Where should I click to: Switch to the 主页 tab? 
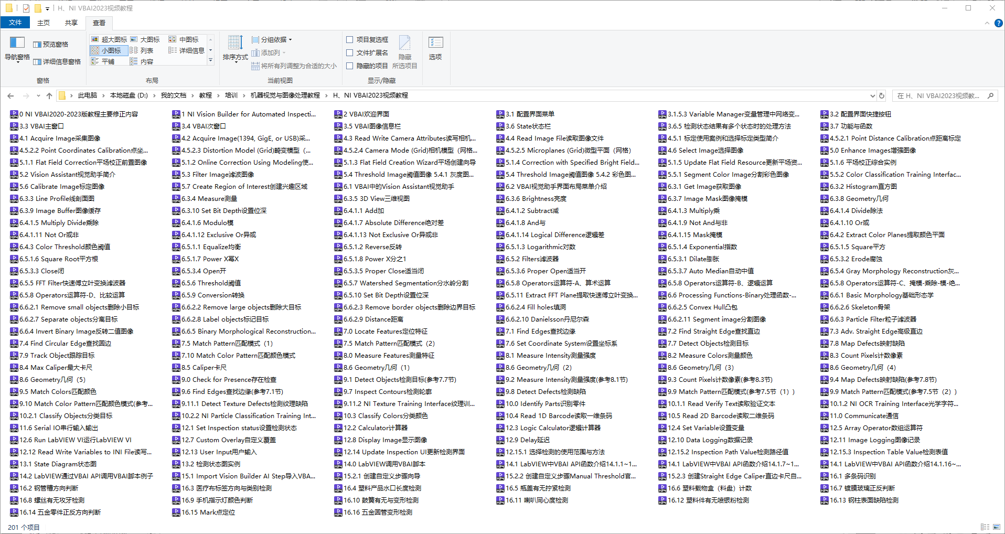(x=44, y=23)
